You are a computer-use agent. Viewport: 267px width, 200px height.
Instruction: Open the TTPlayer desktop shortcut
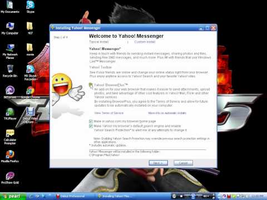(10, 114)
